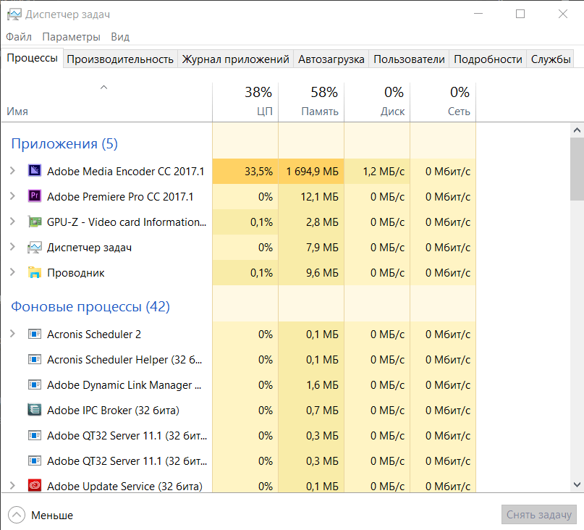Click the Снять задачу button
The width and height of the screenshot is (584, 530).
(x=538, y=515)
